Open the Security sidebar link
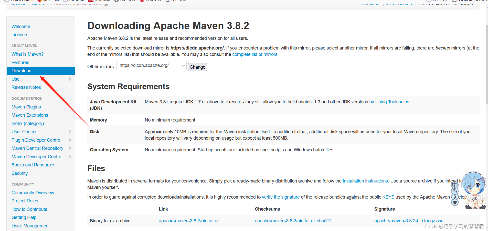The width and height of the screenshot is (488, 231). [19, 173]
